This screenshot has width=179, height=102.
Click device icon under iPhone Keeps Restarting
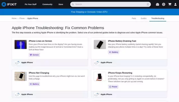[x=97, y=94]
